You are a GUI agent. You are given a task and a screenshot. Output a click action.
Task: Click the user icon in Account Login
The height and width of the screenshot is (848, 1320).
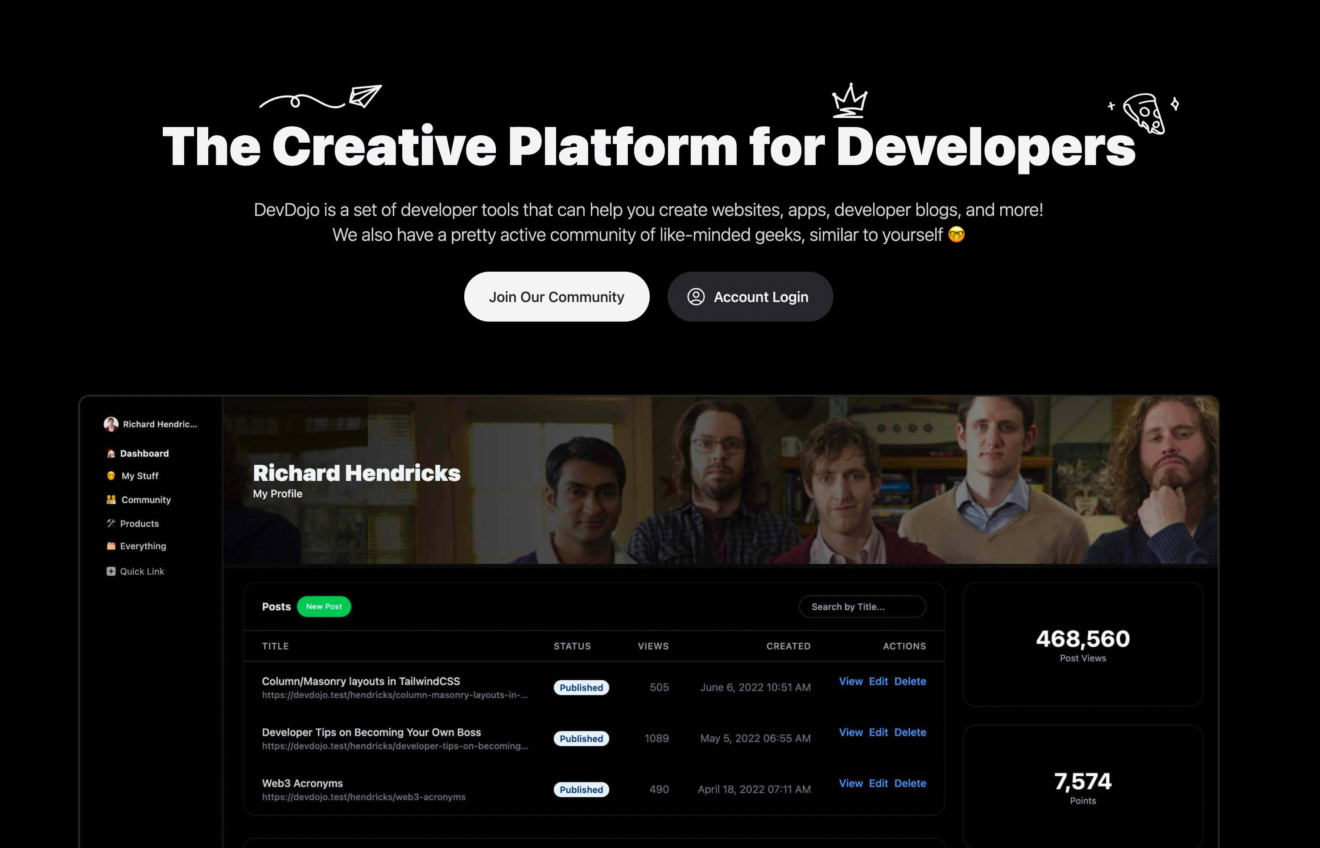coord(696,297)
